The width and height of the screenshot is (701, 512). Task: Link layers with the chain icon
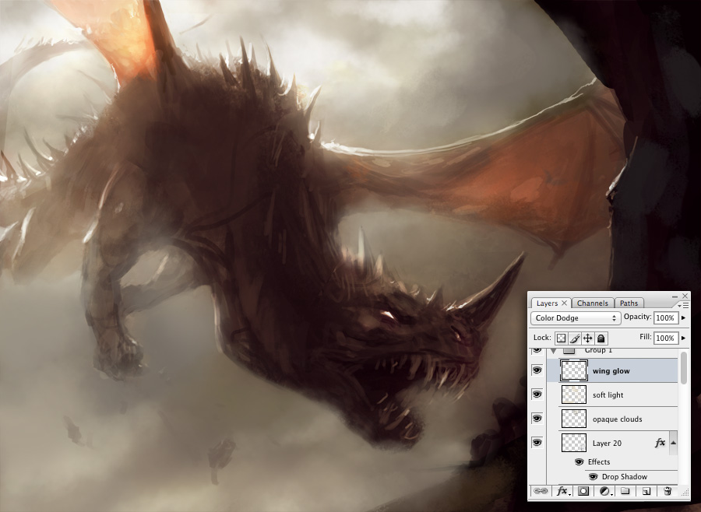point(541,491)
